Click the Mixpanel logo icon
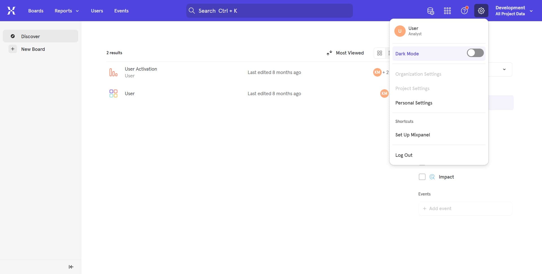This screenshot has width=542, height=274. 11,11
